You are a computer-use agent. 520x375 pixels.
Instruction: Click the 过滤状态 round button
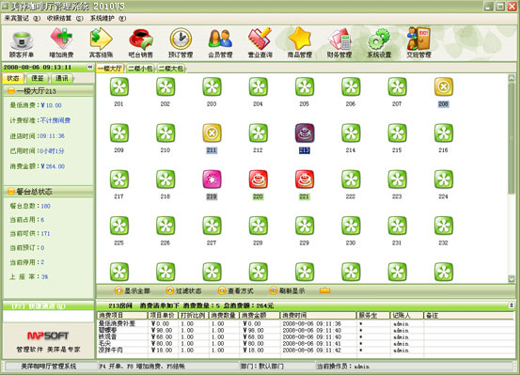pyautogui.click(x=170, y=290)
